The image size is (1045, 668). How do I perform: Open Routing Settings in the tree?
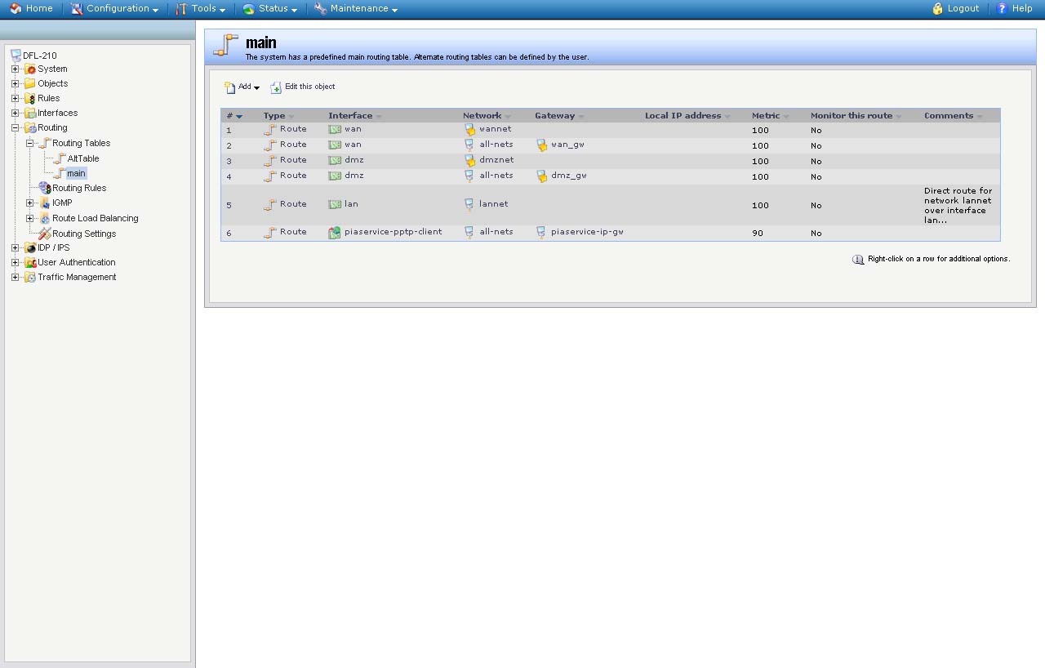pyautogui.click(x=84, y=234)
